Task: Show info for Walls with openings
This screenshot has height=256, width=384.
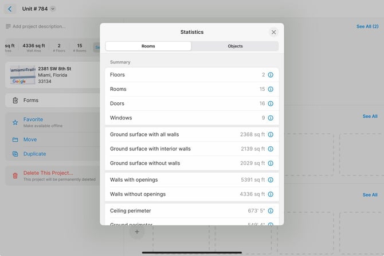Action: click(271, 180)
